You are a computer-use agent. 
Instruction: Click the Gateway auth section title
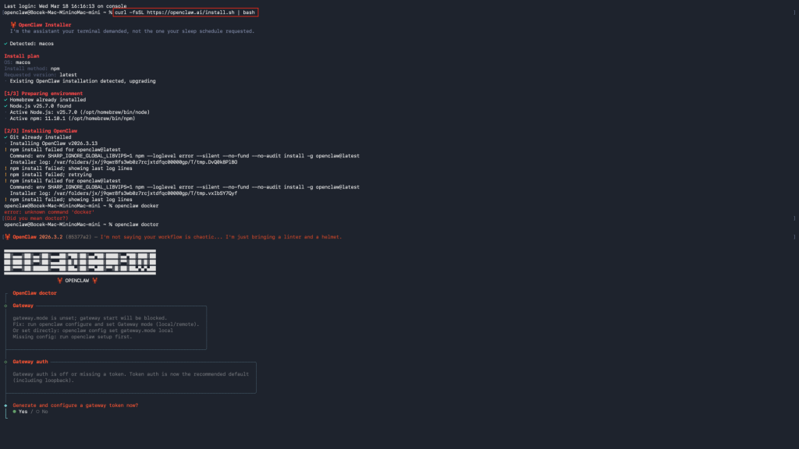(x=30, y=362)
